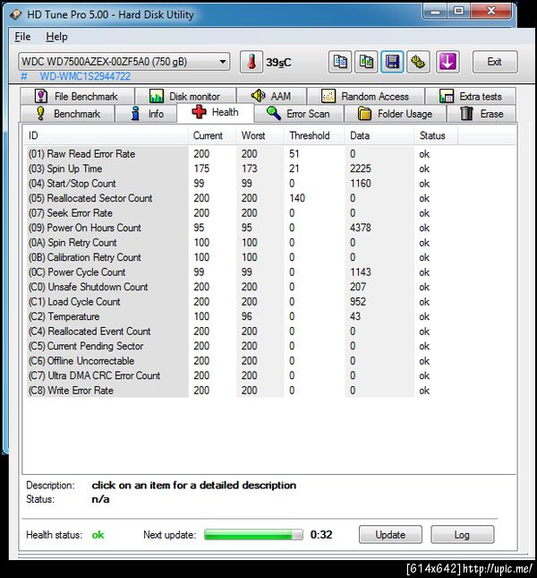Click the Log button
This screenshot has width=537, height=578.
click(463, 534)
